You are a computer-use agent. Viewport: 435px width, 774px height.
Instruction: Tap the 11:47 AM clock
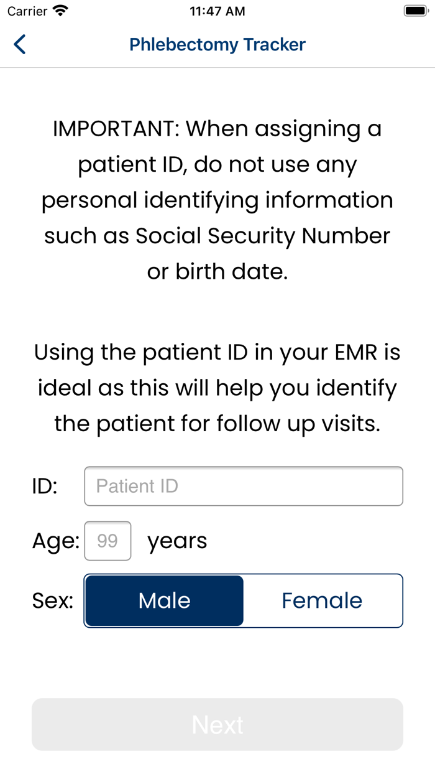tap(217, 11)
